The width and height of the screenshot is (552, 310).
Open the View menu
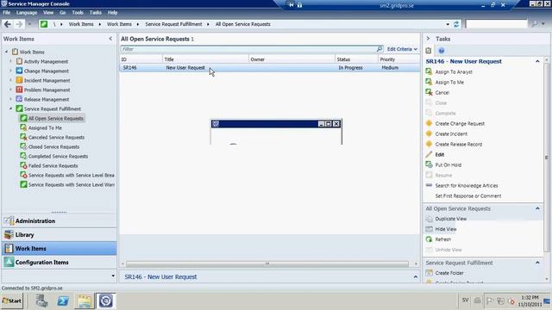[x=48, y=12]
